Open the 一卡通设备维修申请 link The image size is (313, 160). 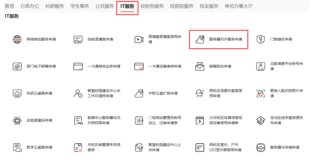coord(165,66)
